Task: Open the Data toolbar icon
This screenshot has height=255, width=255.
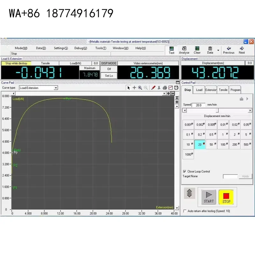Action: click(210, 50)
